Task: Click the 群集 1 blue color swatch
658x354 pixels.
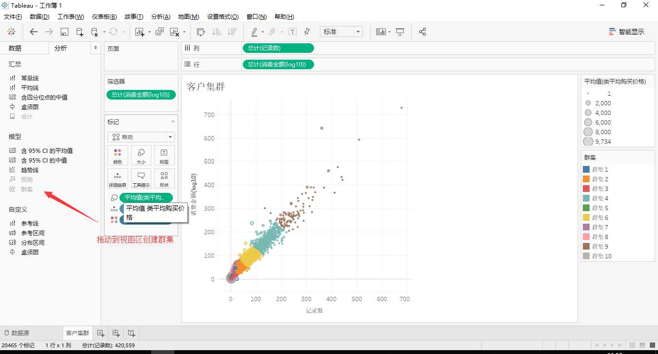Action: point(586,169)
